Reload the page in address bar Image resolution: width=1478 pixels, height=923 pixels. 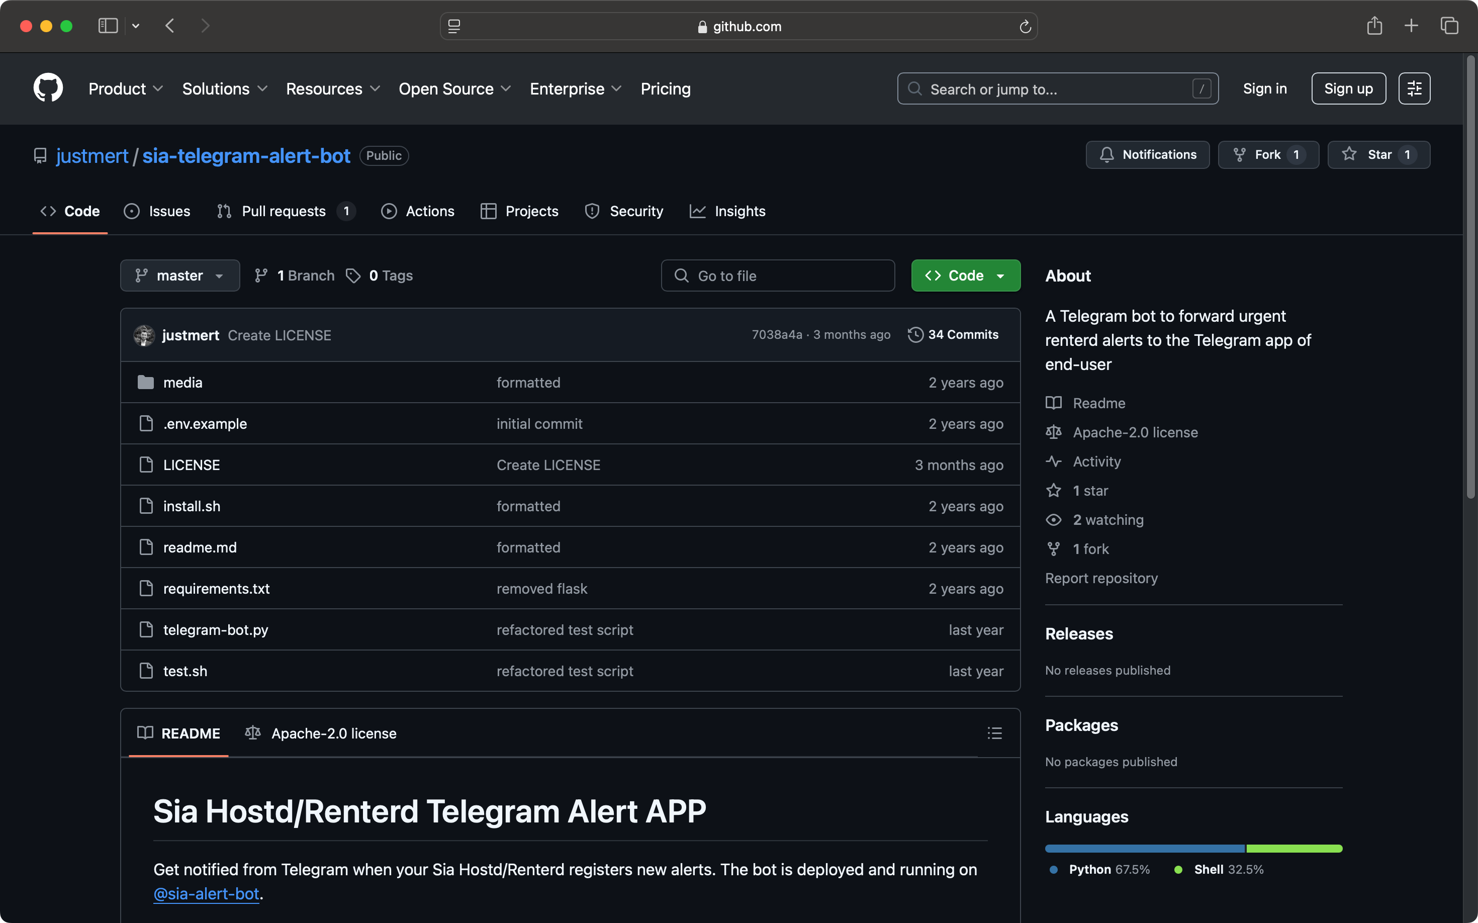(x=1025, y=26)
